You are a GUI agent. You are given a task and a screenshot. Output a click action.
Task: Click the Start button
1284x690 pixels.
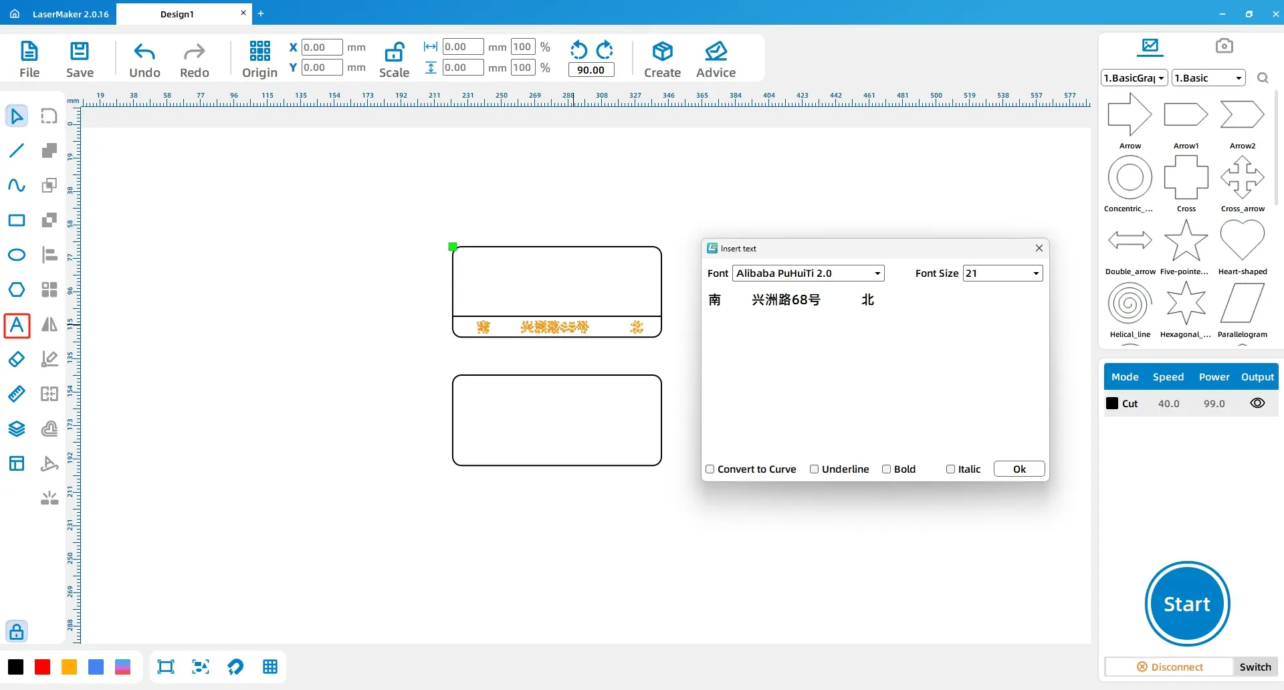pos(1187,604)
